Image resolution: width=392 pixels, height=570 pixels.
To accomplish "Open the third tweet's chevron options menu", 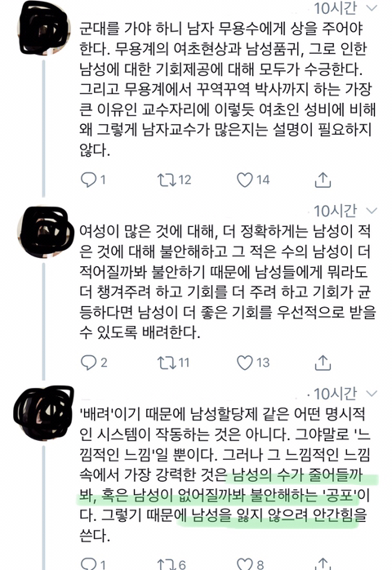I will (x=372, y=394).
